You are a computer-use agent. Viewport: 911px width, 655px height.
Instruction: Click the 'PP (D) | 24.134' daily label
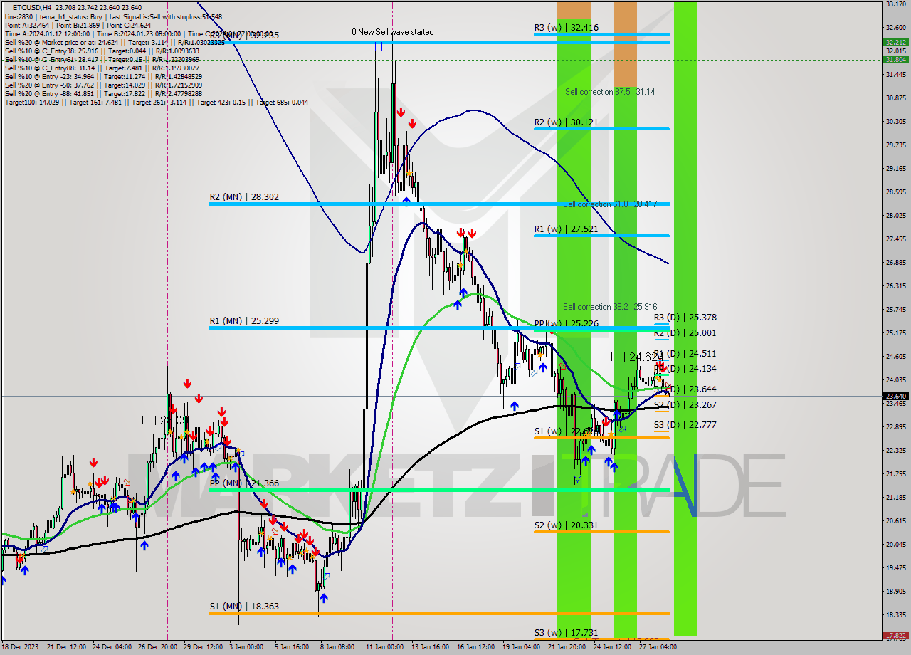point(685,369)
